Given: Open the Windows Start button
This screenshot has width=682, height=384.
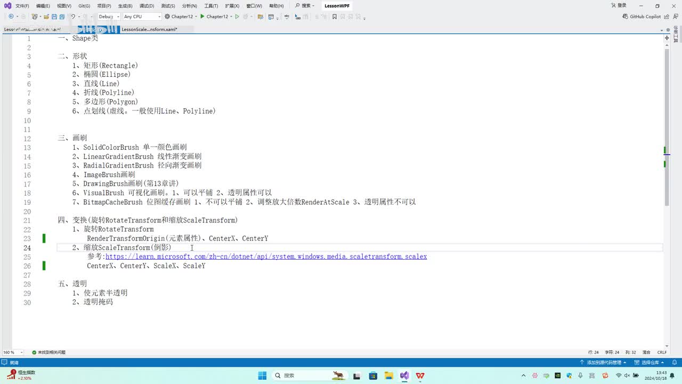Looking at the screenshot, I should coord(262,375).
